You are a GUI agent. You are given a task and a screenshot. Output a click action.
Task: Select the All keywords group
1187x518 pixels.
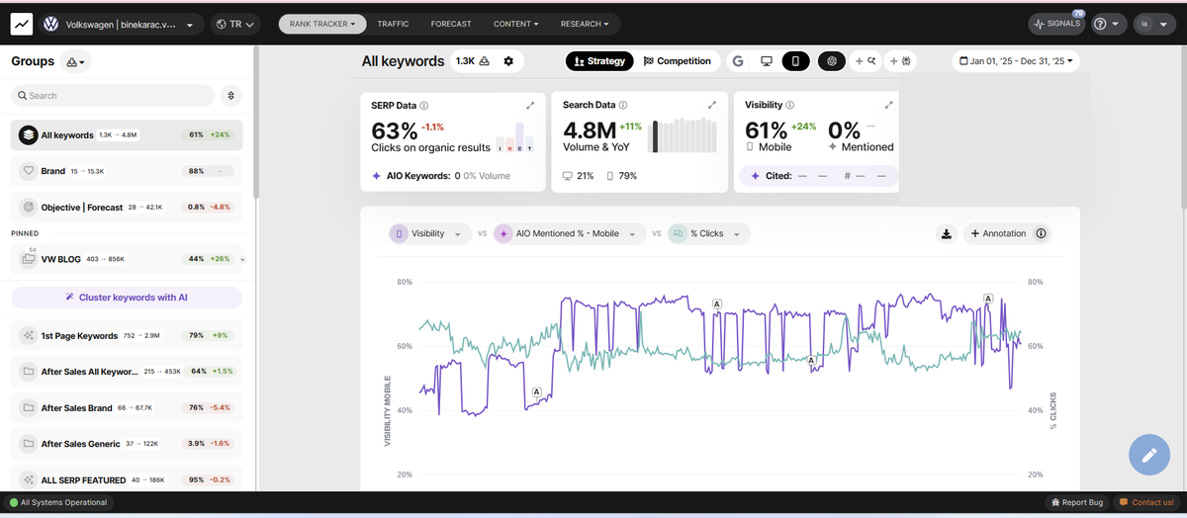point(127,134)
